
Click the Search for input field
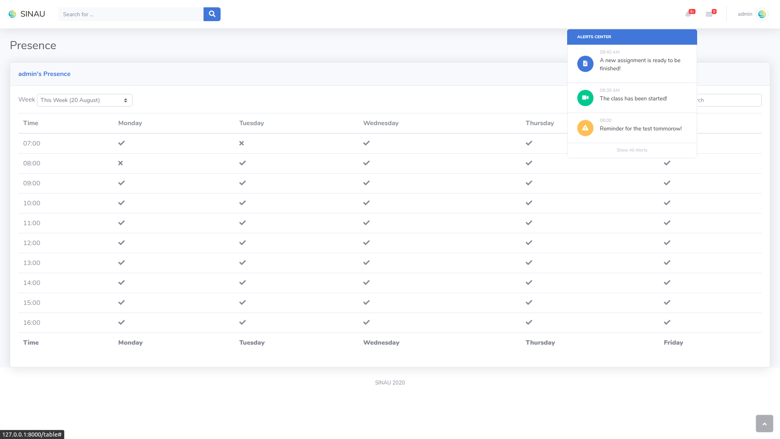click(x=130, y=14)
